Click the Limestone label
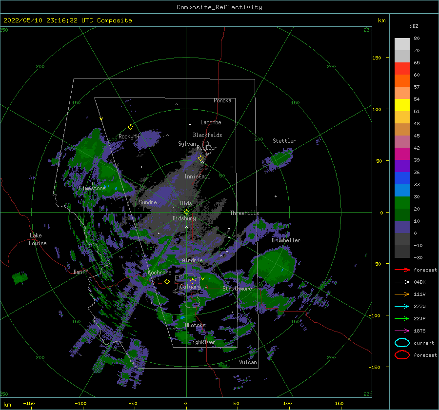439x410 pixels. (x=92, y=188)
